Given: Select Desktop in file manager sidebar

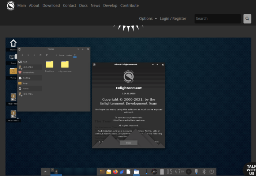Looking at the screenshot, I should [30, 78].
